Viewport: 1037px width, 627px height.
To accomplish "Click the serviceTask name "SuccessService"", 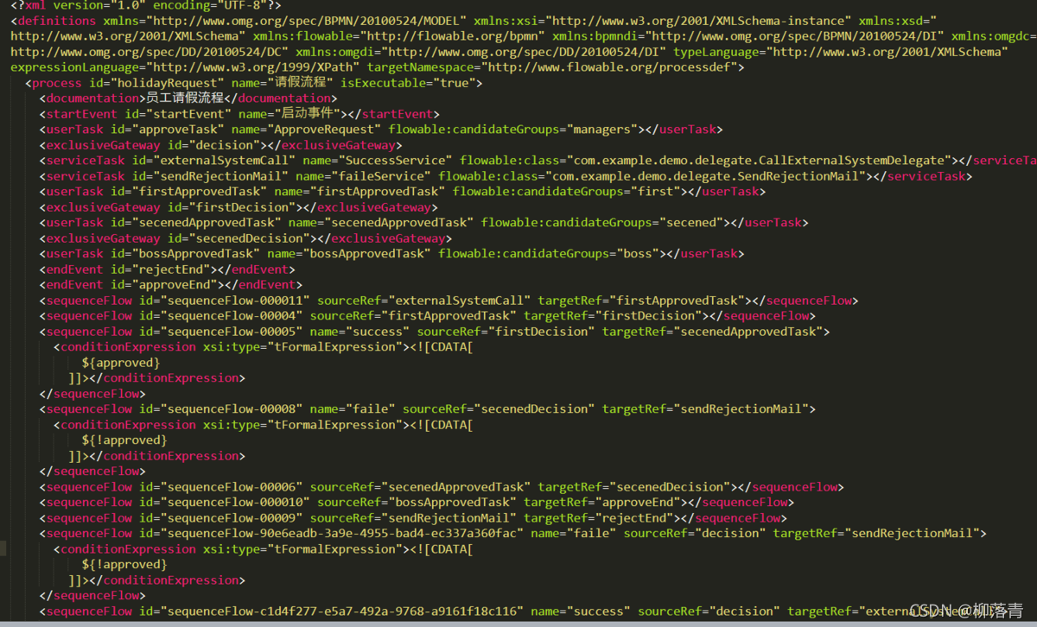I will coord(396,161).
